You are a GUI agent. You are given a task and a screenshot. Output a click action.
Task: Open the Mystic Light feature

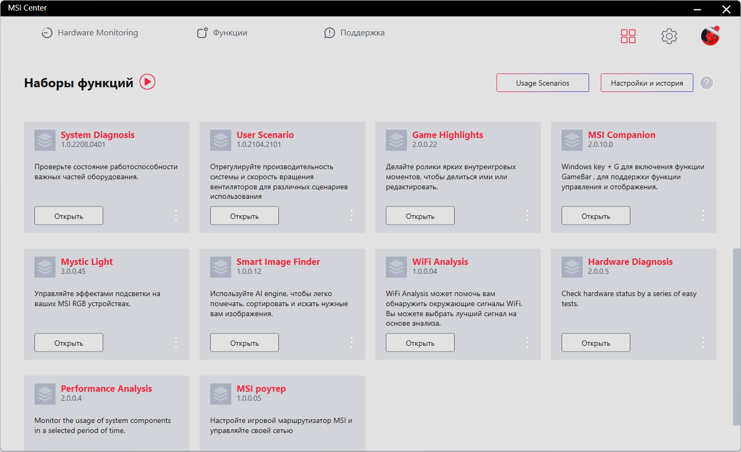(69, 343)
